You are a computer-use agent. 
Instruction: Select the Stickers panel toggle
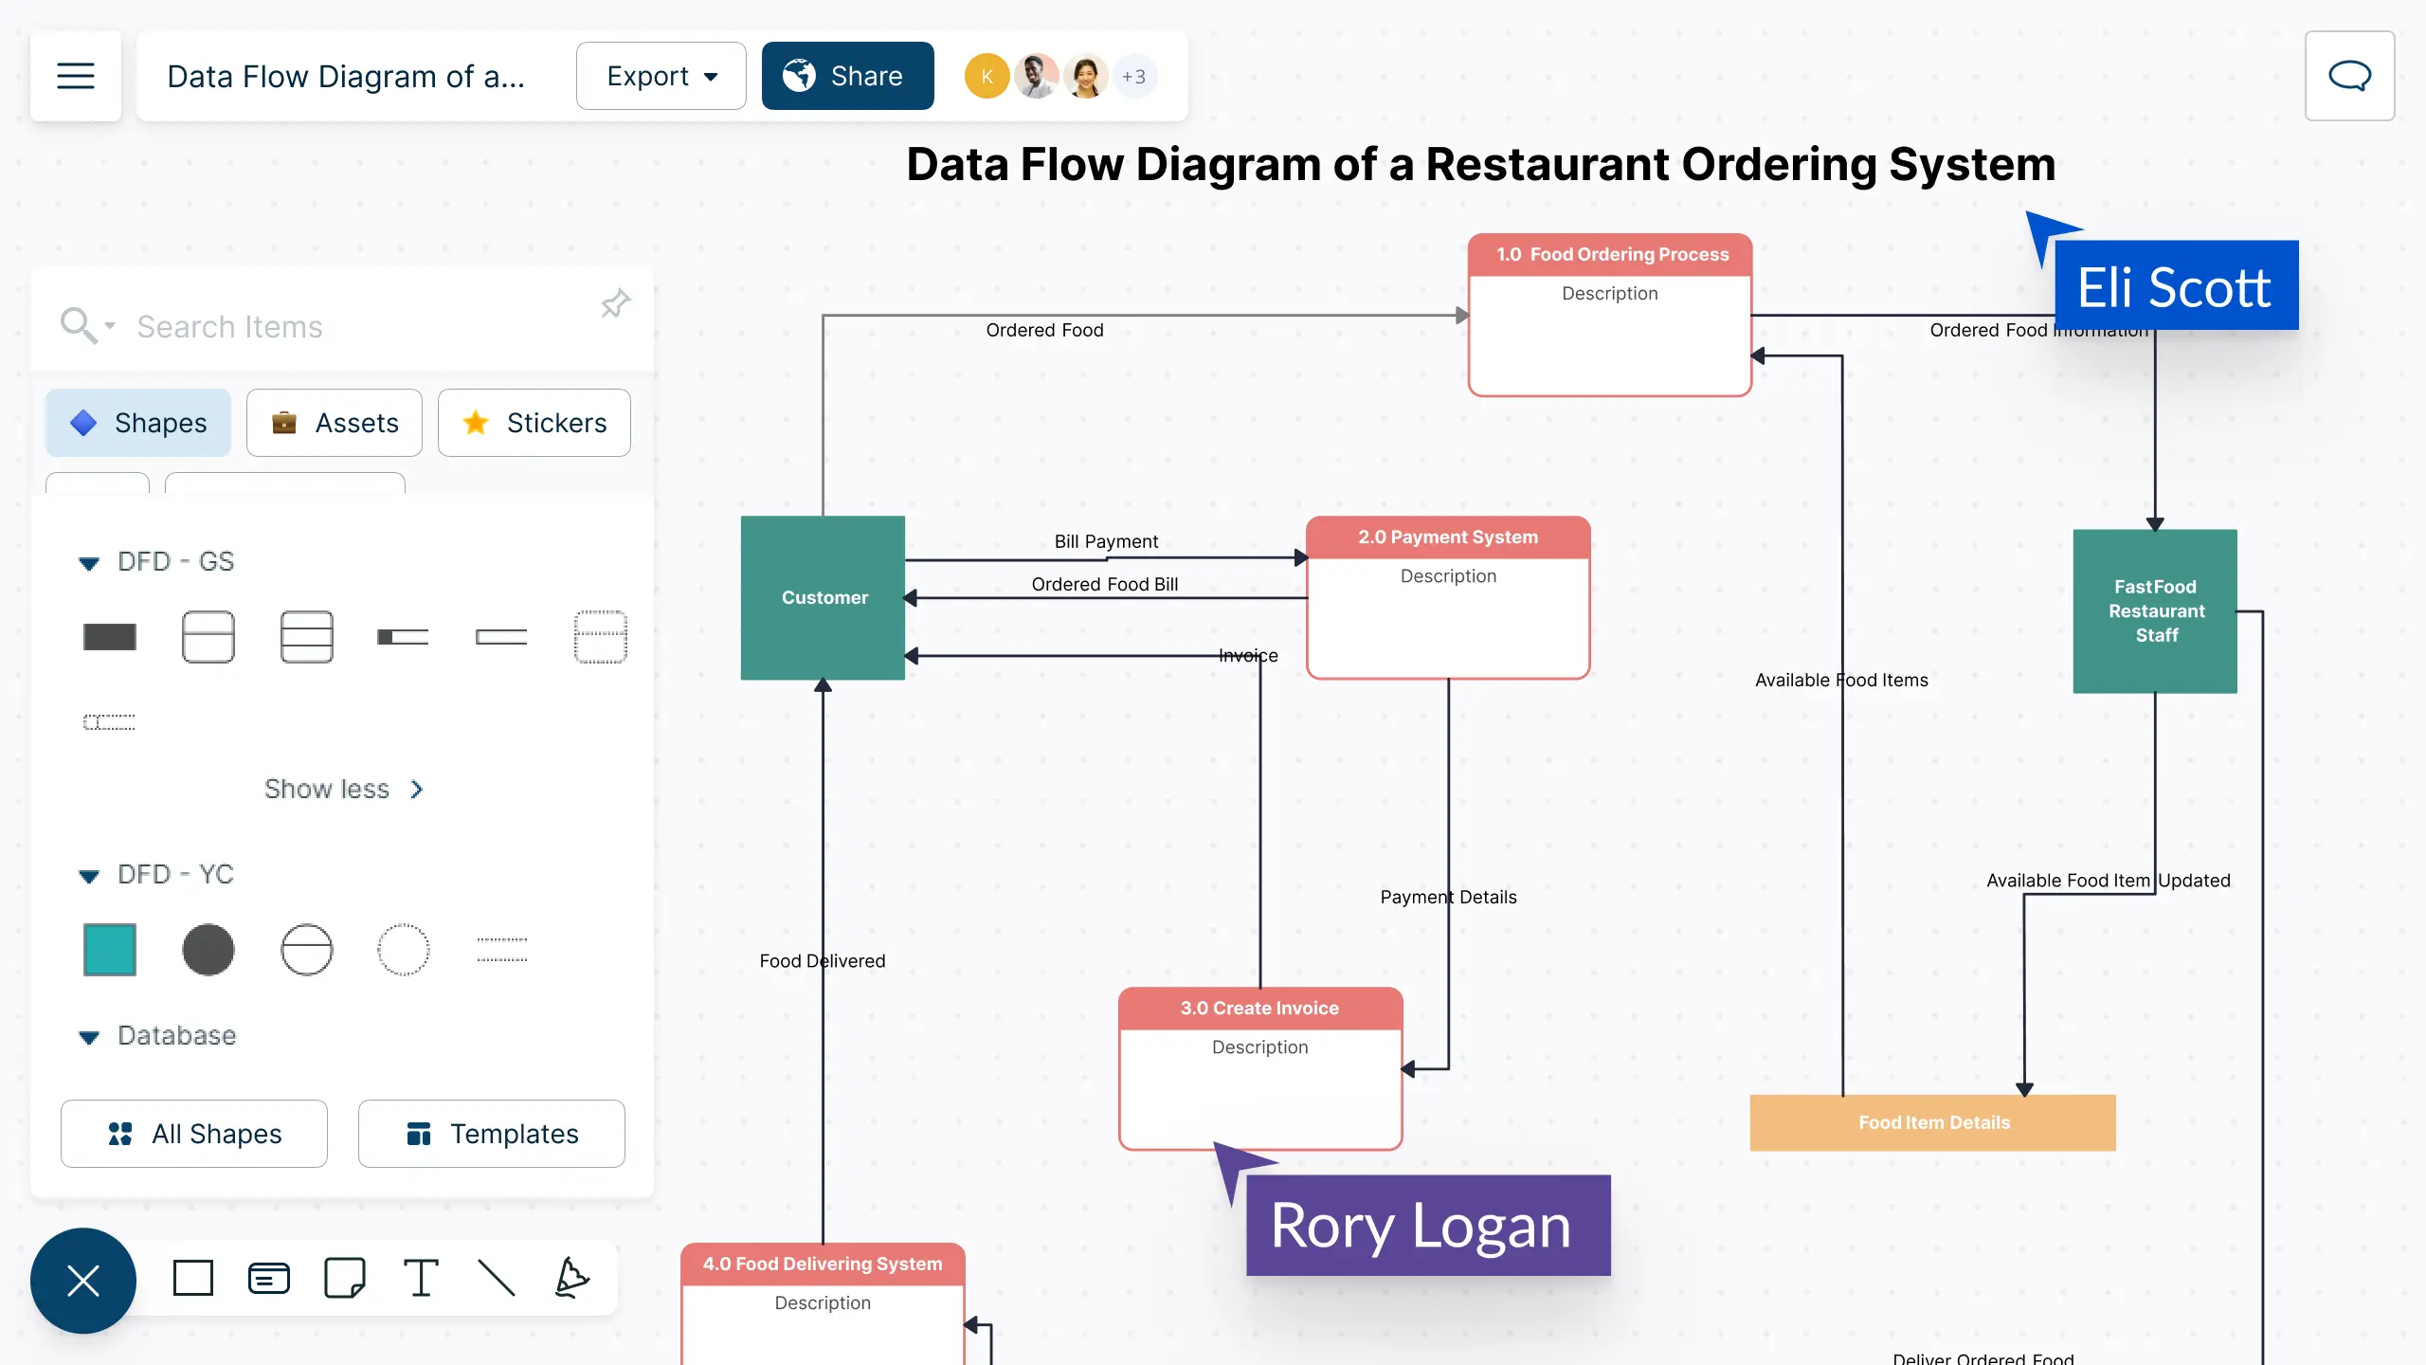[534, 422]
